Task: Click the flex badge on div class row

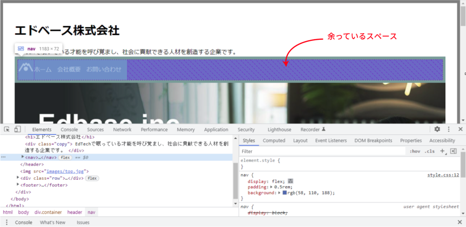Action: 92,178
